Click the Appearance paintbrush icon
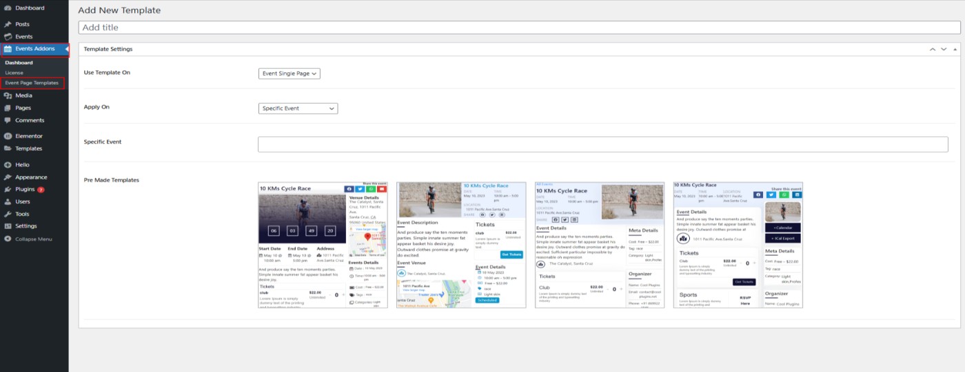The width and height of the screenshot is (965, 372). coord(8,177)
